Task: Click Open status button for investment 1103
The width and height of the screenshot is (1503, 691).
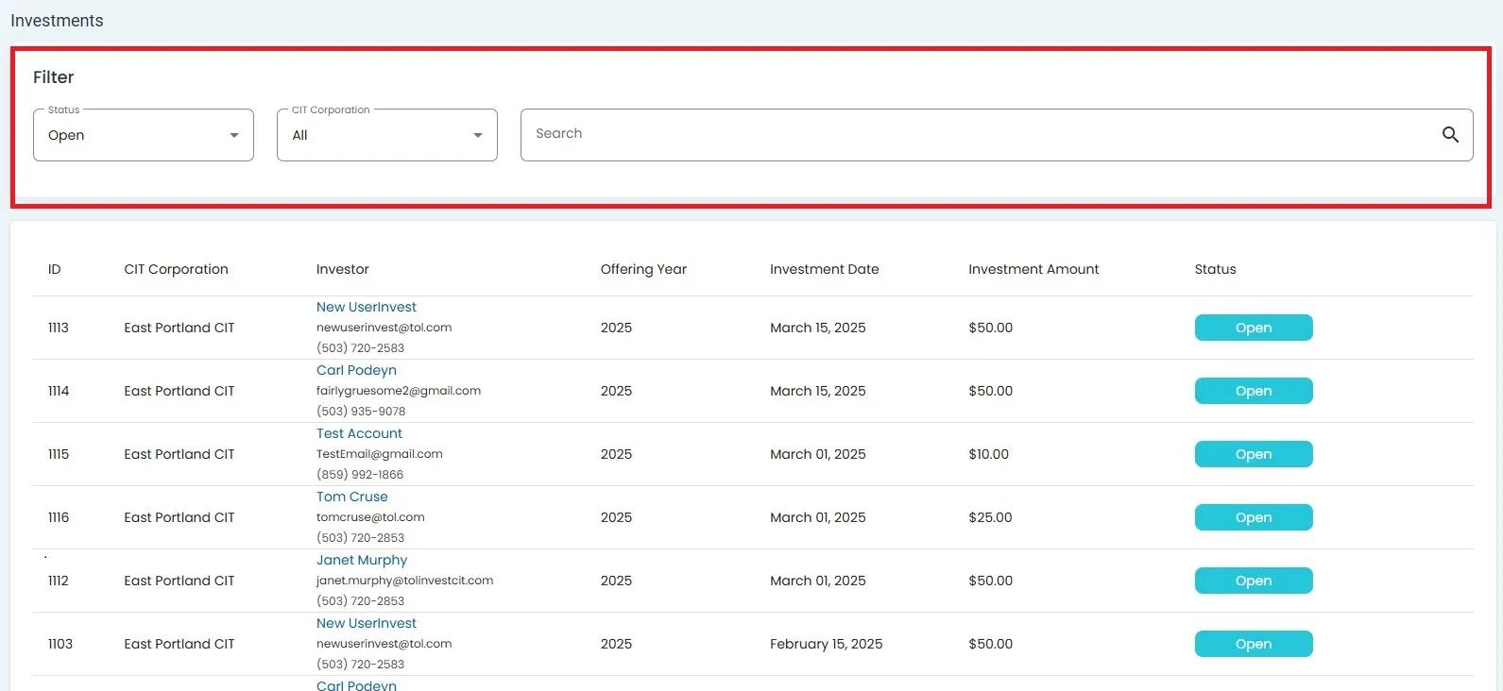Action: point(1253,644)
